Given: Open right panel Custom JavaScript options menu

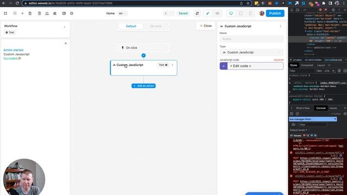Looking at the screenshot, I should [x=280, y=26].
